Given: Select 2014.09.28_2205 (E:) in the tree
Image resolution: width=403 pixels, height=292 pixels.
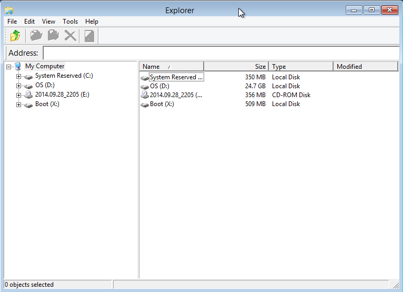Looking at the screenshot, I should tap(63, 95).
